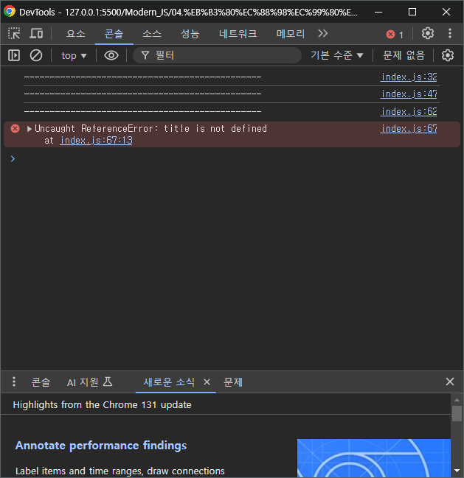
Task: Click the filter funnel icon
Action: pyautogui.click(x=145, y=55)
